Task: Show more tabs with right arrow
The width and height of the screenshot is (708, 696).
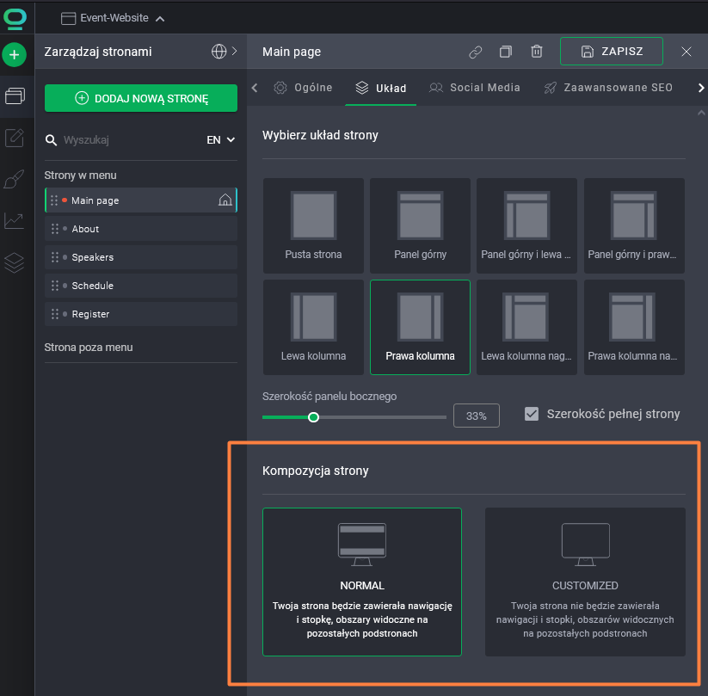Action: pyautogui.click(x=701, y=88)
